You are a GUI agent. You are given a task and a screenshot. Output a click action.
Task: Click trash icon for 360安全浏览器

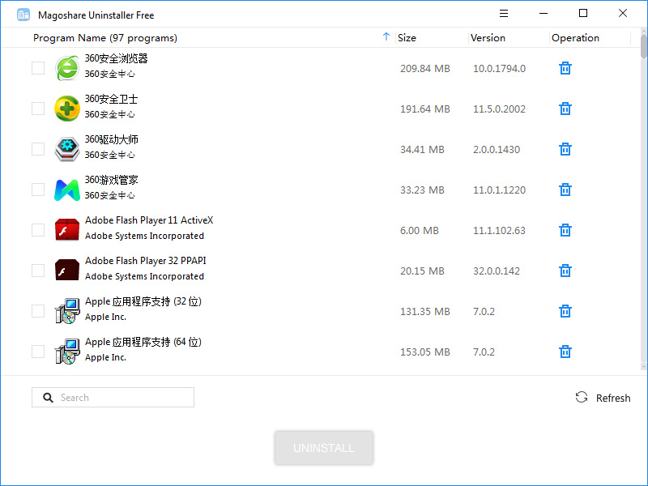tap(565, 68)
